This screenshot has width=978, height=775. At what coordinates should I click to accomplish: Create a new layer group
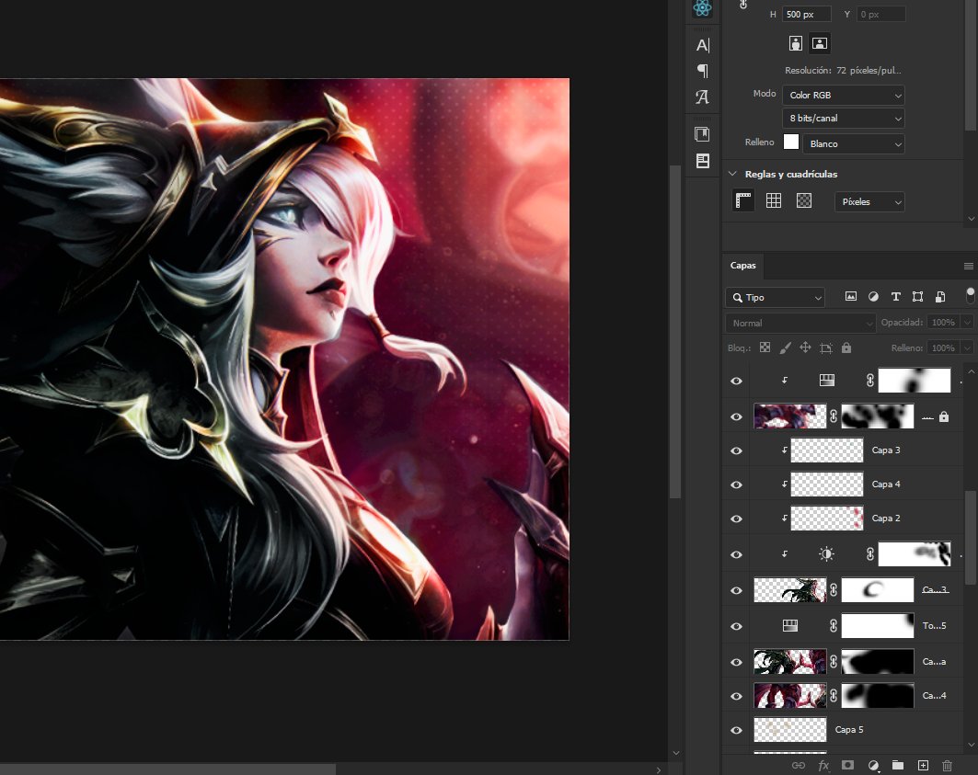(x=898, y=765)
